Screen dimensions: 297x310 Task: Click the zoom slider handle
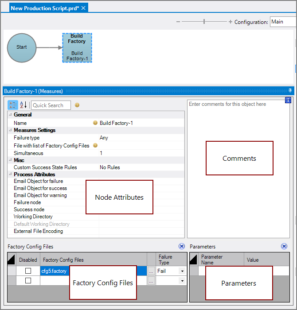(x=204, y=22)
